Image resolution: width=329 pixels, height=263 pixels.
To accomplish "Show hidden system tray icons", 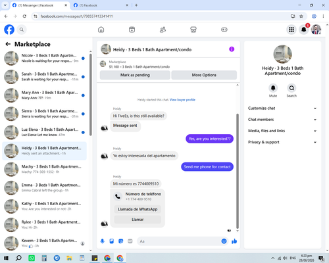I will [272, 258].
